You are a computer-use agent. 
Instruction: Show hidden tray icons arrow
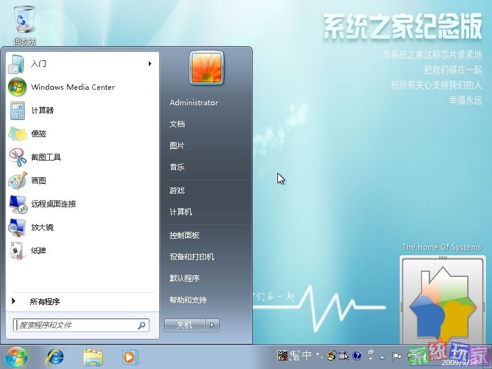[382, 357]
